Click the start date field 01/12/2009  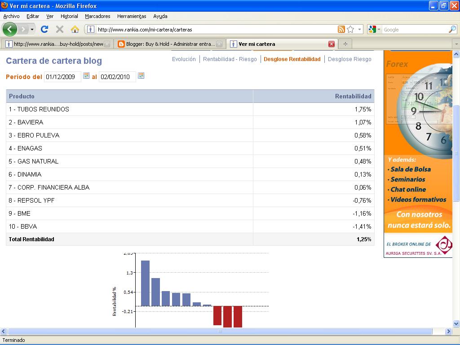62,77
